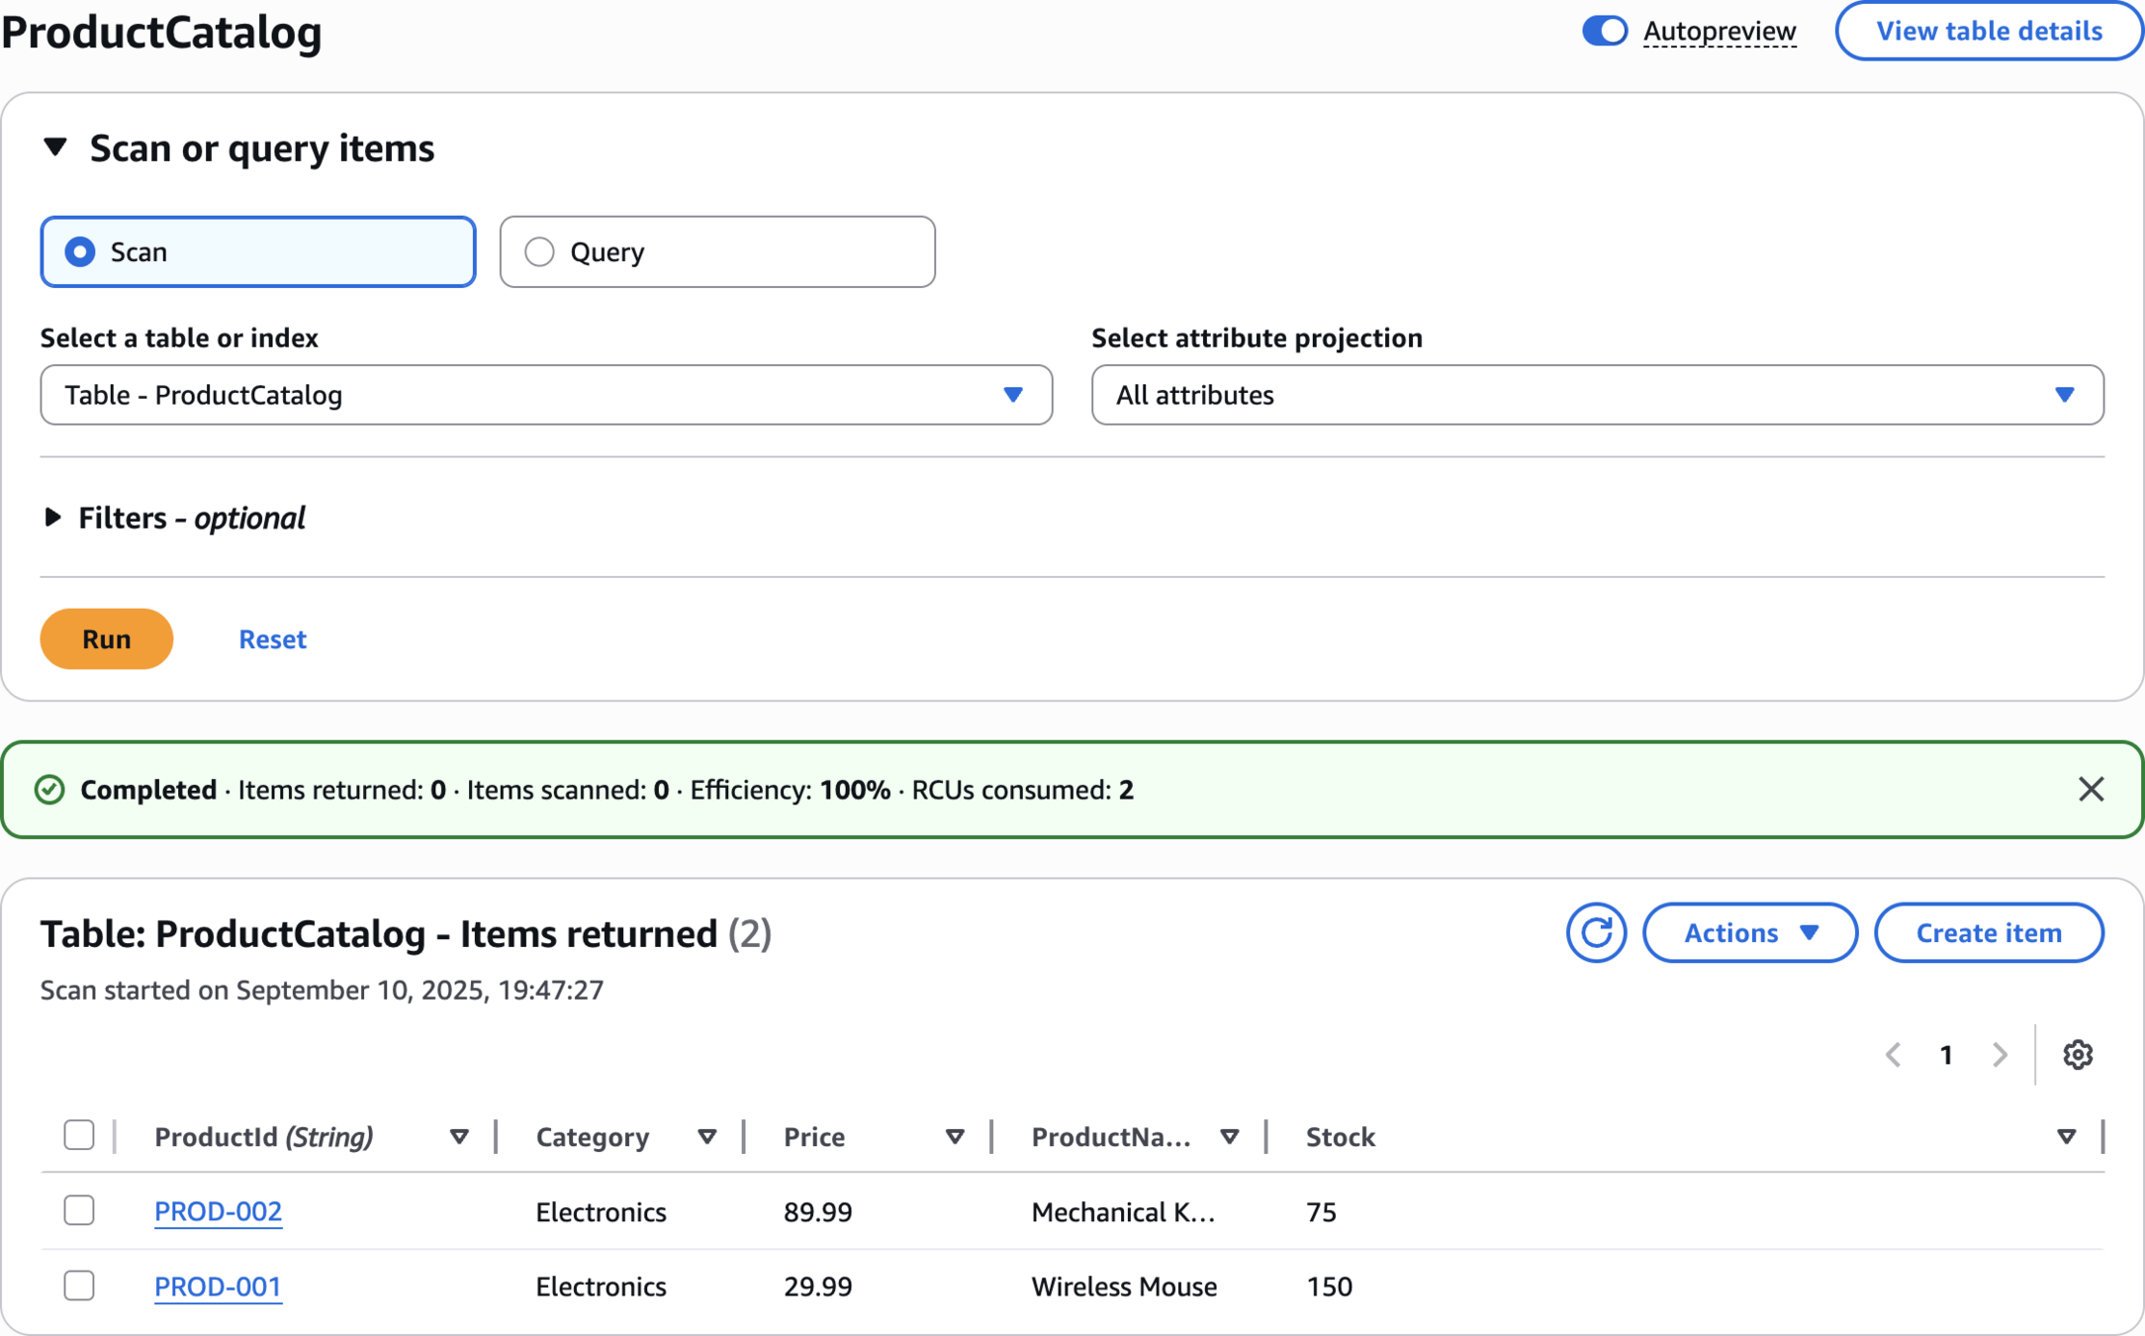
Task: Open the PROD-001 item link
Action: (218, 1286)
